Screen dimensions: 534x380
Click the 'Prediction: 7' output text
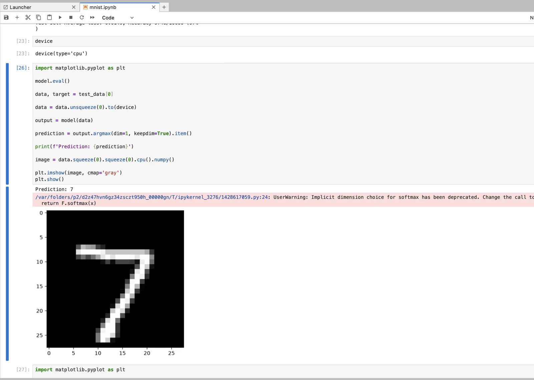click(54, 189)
